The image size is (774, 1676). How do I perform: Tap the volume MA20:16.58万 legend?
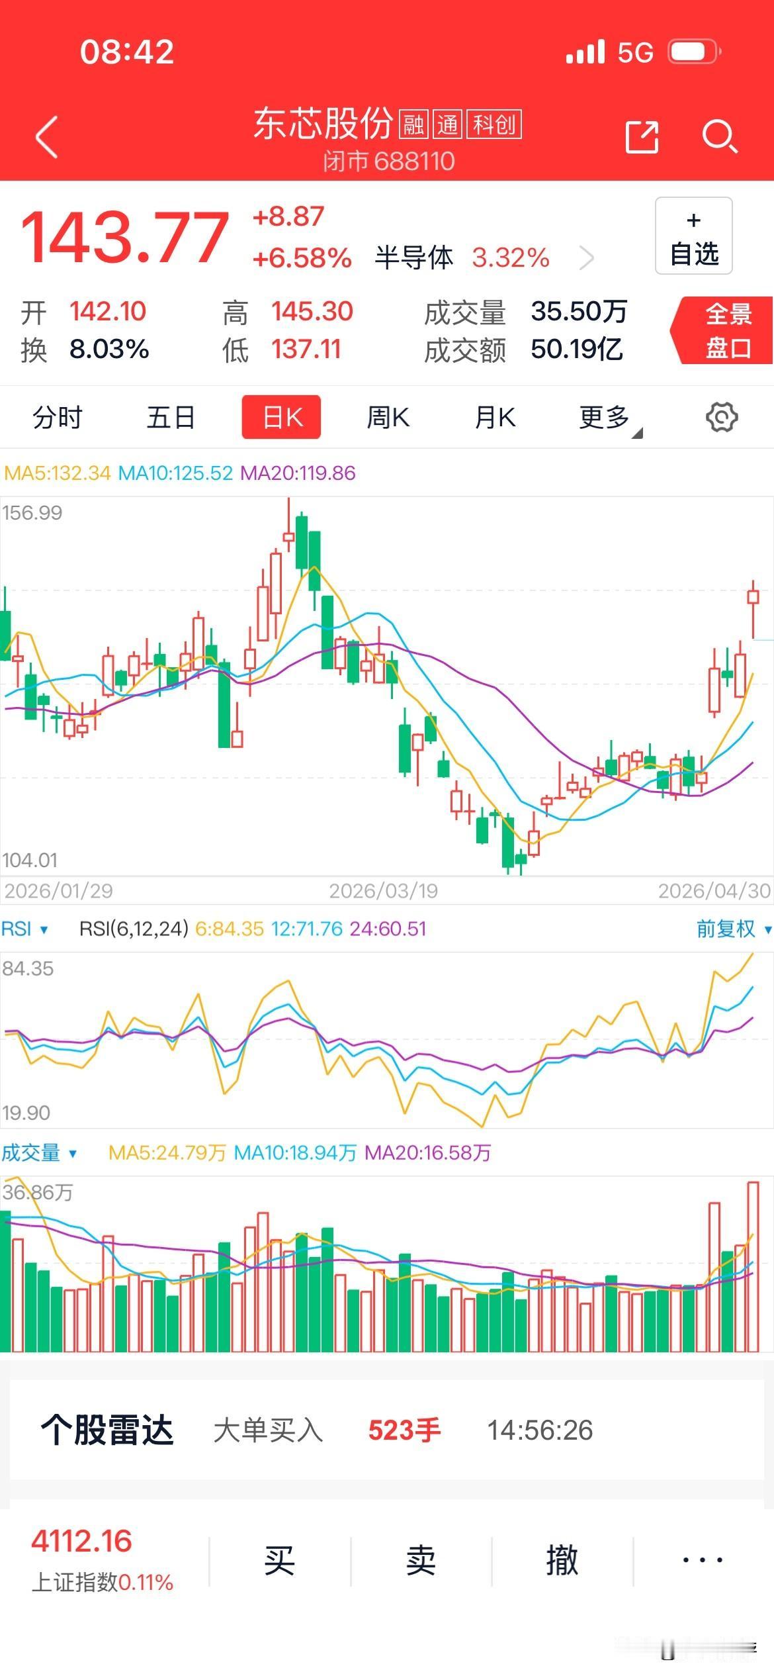pyautogui.click(x=427, y=1152)
